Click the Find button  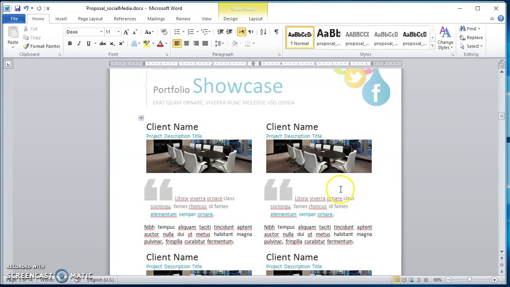pyautogui.click(x=469, y=29)
